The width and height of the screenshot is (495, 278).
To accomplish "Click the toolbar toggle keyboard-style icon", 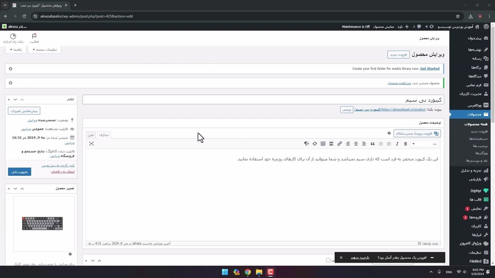I will tap(323, 144).
